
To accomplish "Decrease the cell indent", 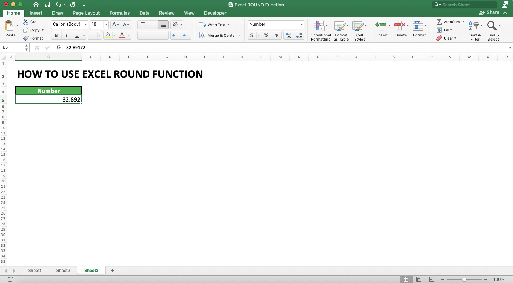I will pos(175,35).
